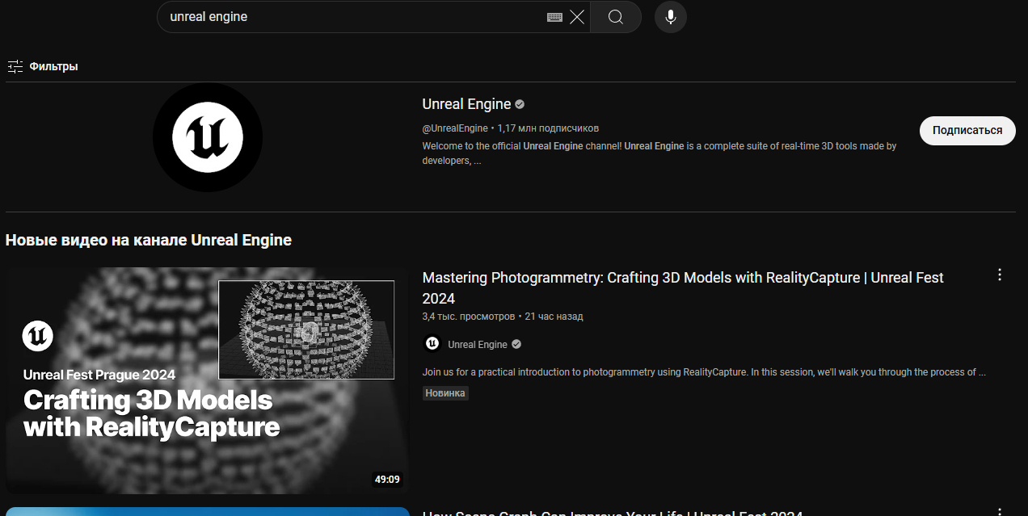
Task: Click the Новинка badge
Action: coord(445,393)
